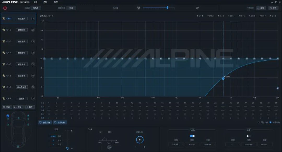Screen dimensions: 282x152
Task: Click the 保存 save button
Action: [273, 8]
